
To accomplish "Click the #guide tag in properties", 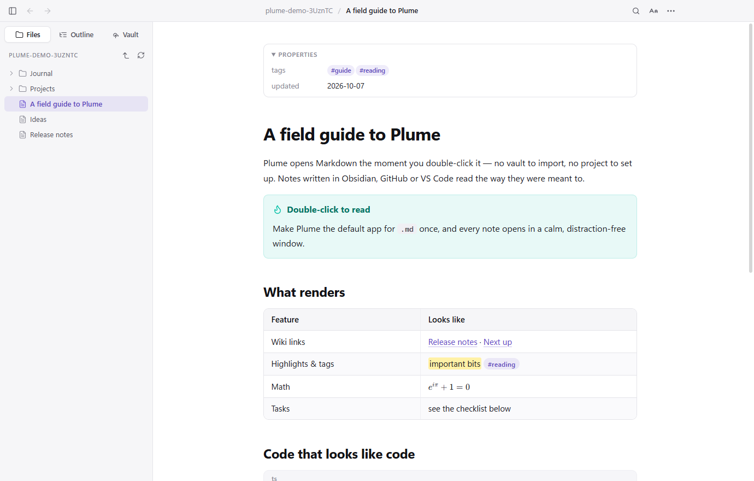I will tap(341, 71).
